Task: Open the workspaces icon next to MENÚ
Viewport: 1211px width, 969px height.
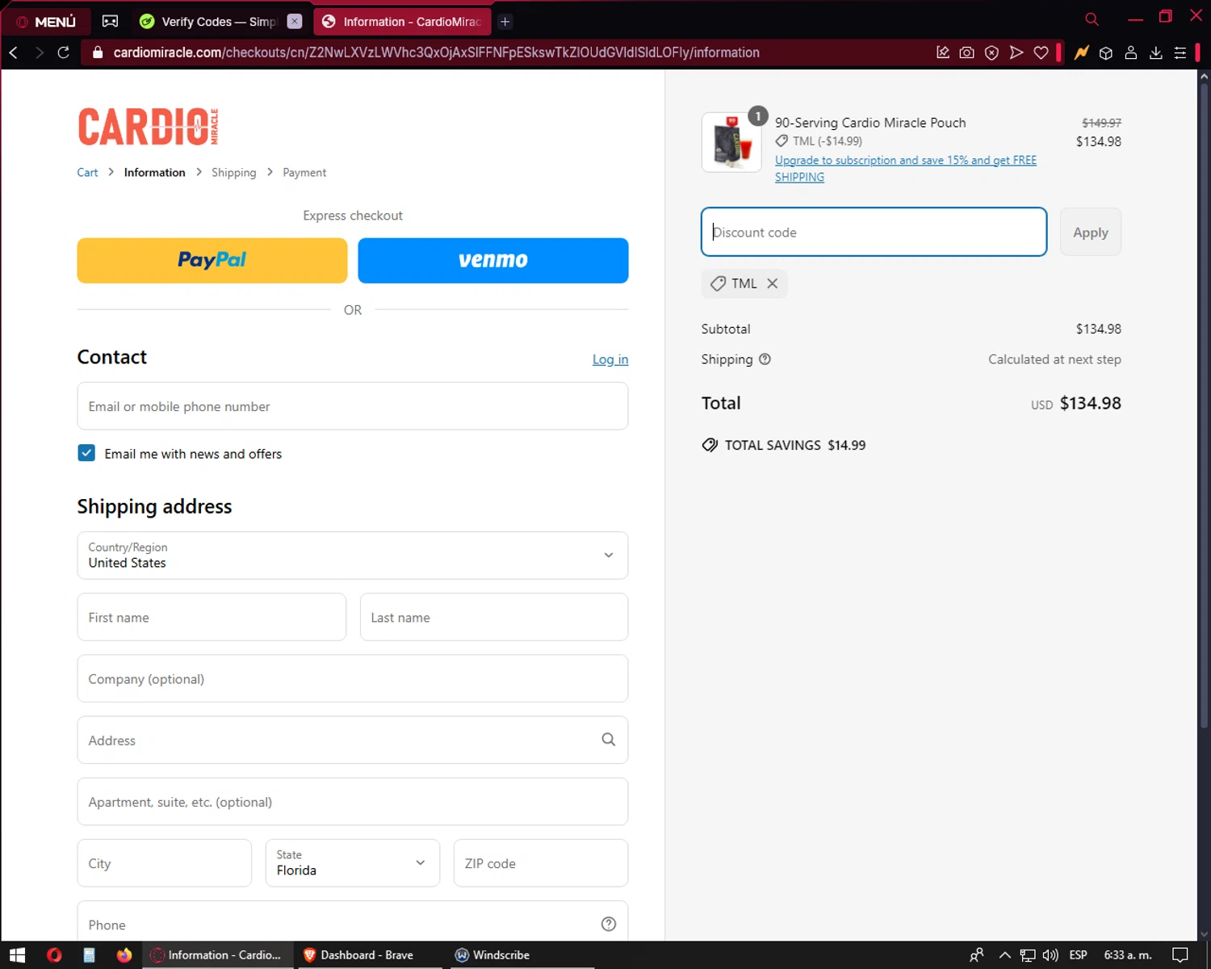Action: (110, 22)
